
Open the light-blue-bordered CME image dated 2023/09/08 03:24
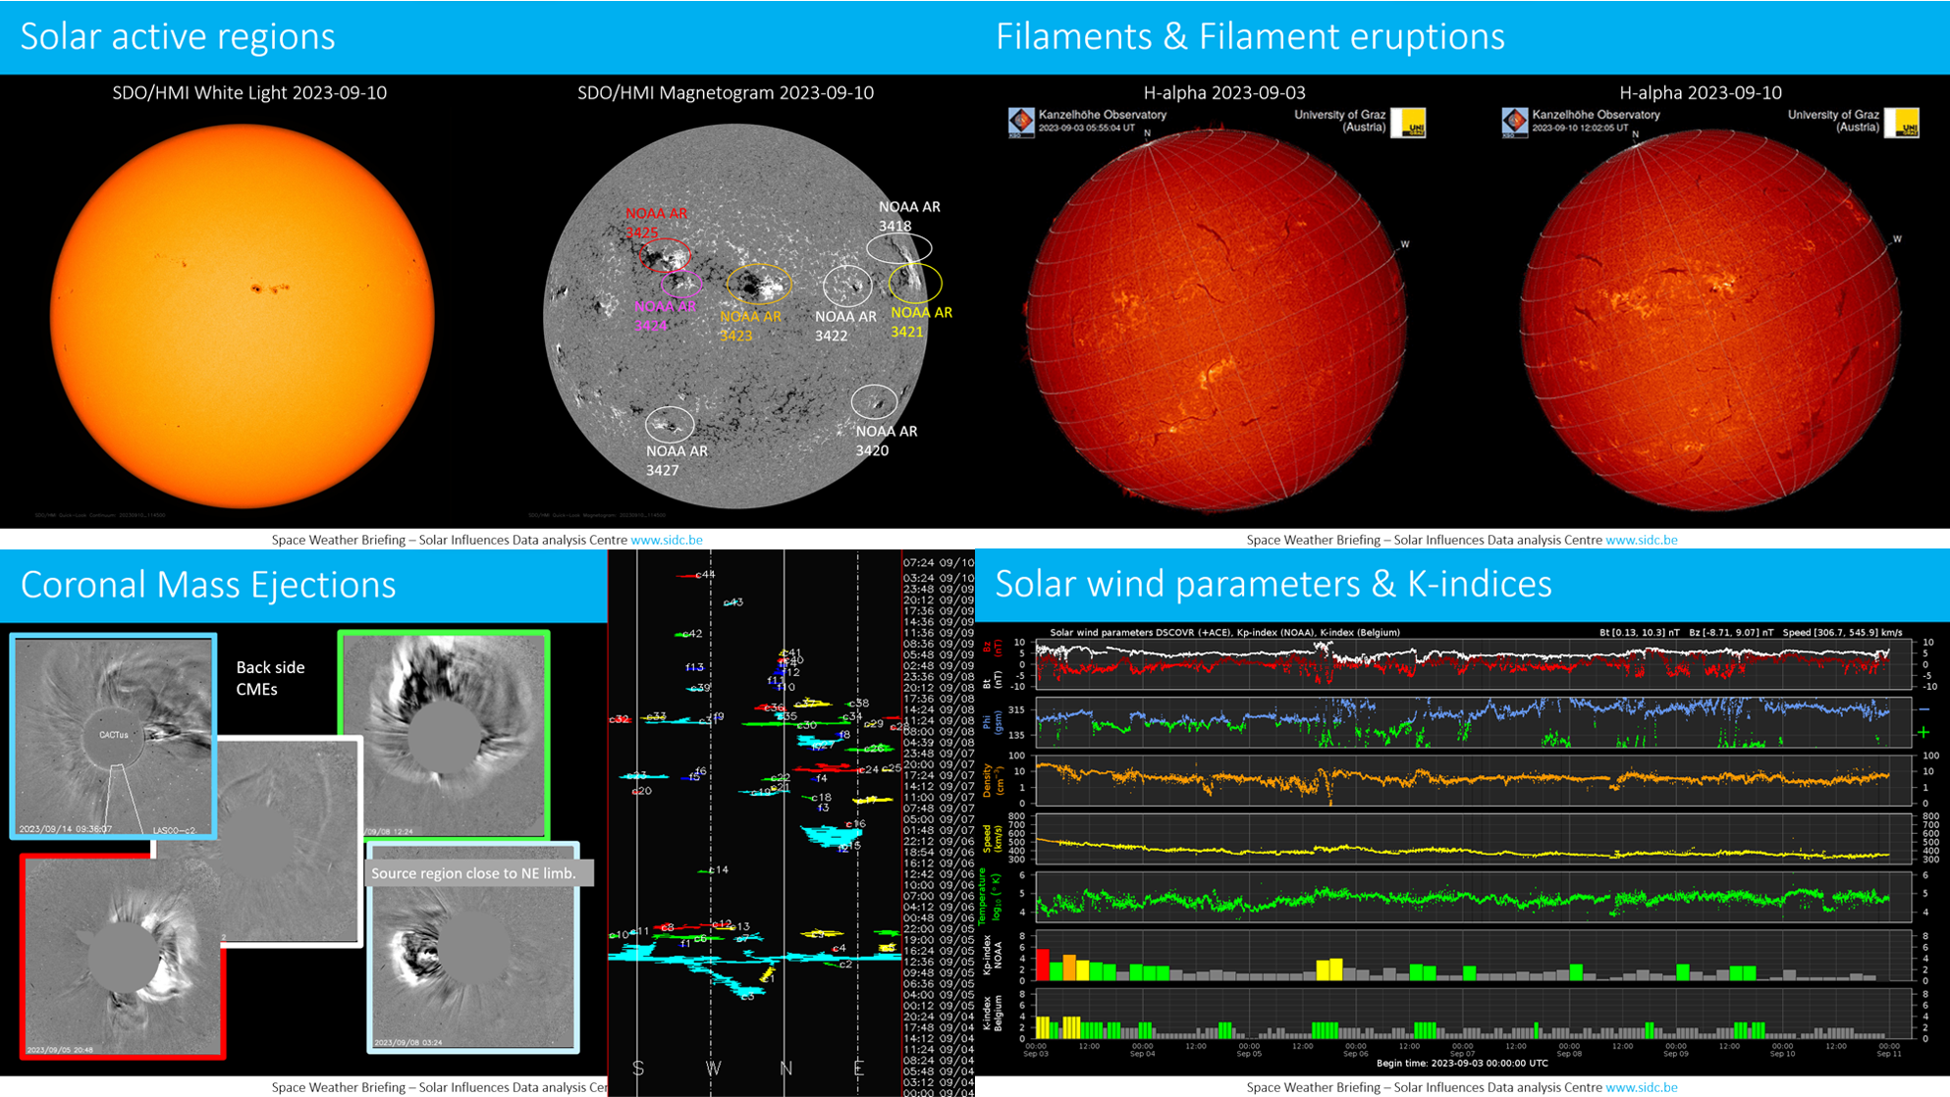tap(473, 947)
